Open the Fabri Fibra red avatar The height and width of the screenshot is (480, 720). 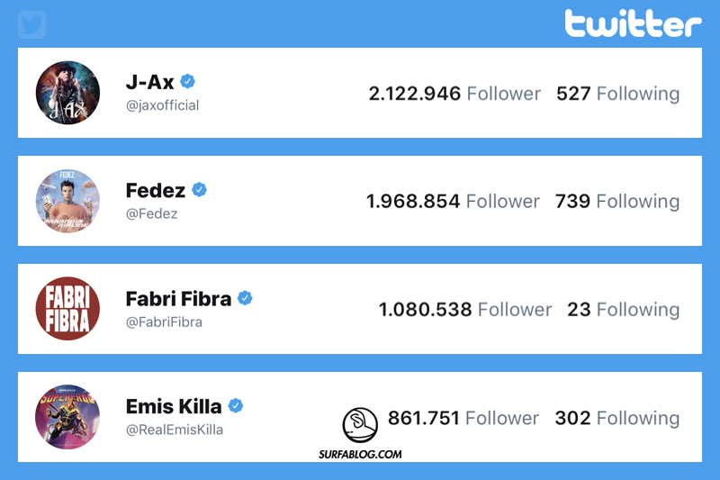coord(67,309)
